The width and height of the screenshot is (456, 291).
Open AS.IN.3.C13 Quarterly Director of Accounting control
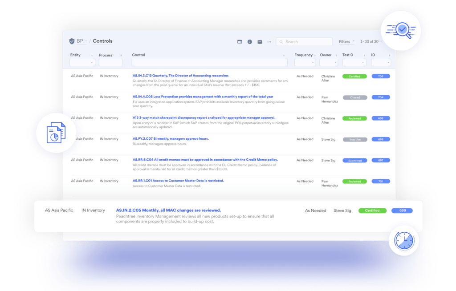coord(180,76)
